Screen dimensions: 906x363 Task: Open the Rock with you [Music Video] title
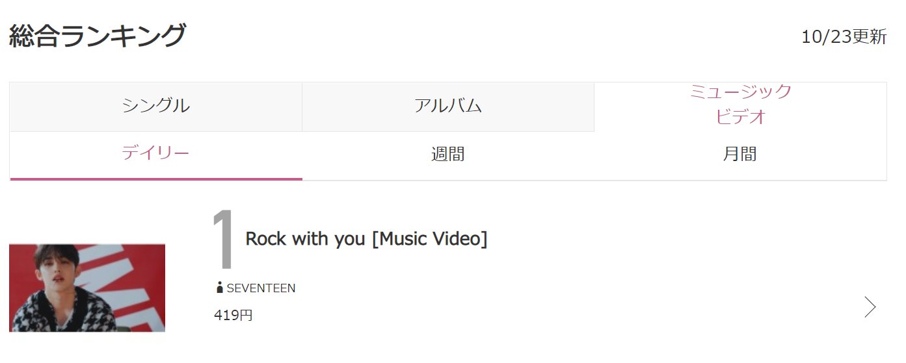tap(366, 238)
